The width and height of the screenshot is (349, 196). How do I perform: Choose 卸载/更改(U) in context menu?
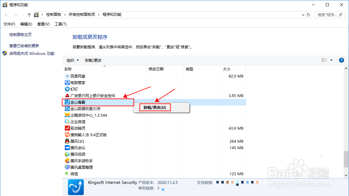pyautogui.click(x=155, y=107)
